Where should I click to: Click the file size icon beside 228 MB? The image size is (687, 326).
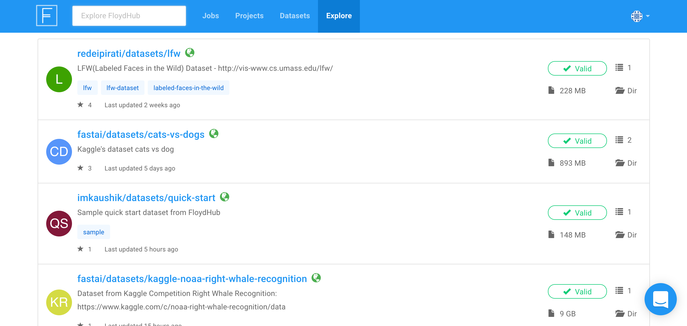pyautogui.click(x=551, y=90)
